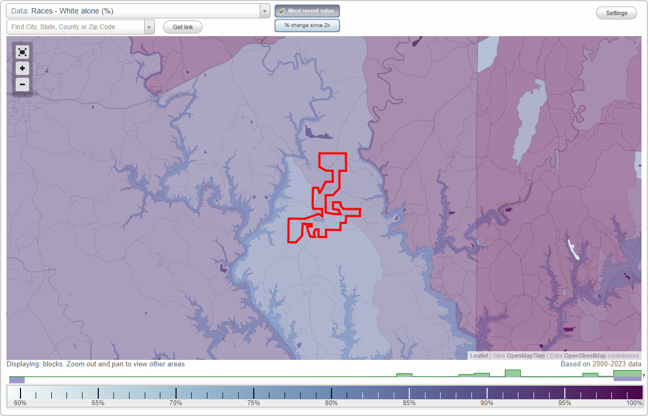This screenshot has height=416, width=648.
Task: Open the Settings panel
Action: point(616,12)
